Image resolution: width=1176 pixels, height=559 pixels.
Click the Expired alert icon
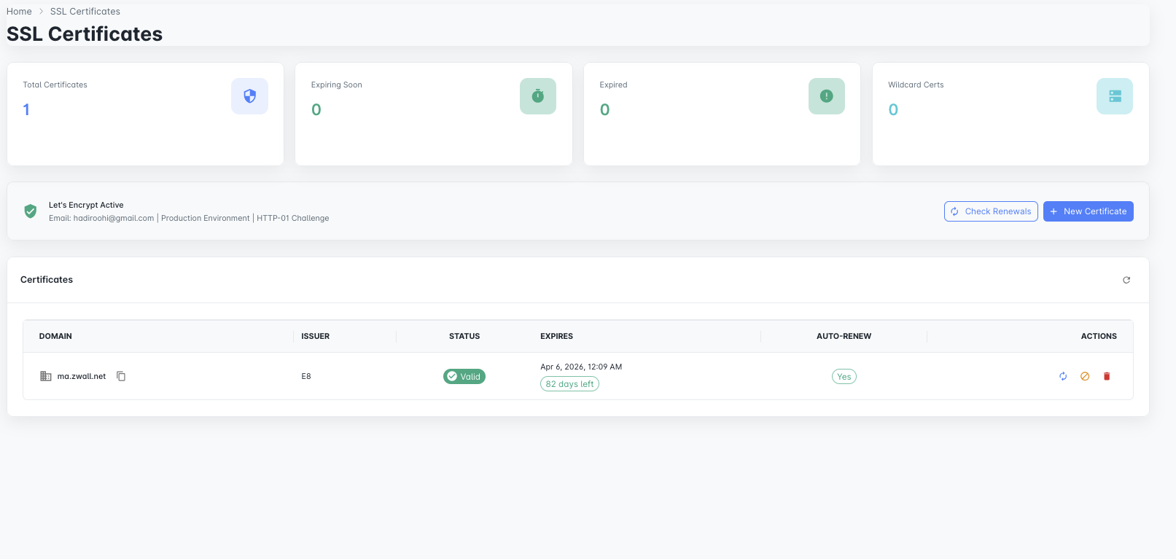[x=826, y=96]
